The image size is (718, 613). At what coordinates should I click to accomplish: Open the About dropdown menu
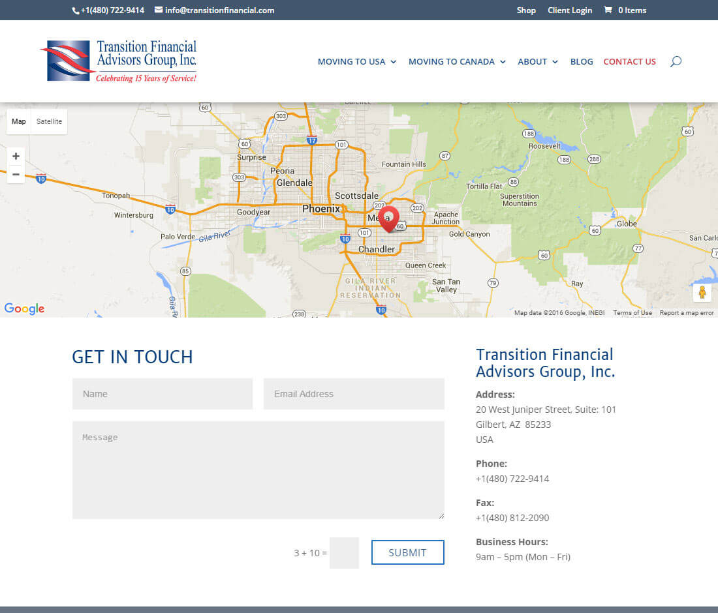(538, 61)
